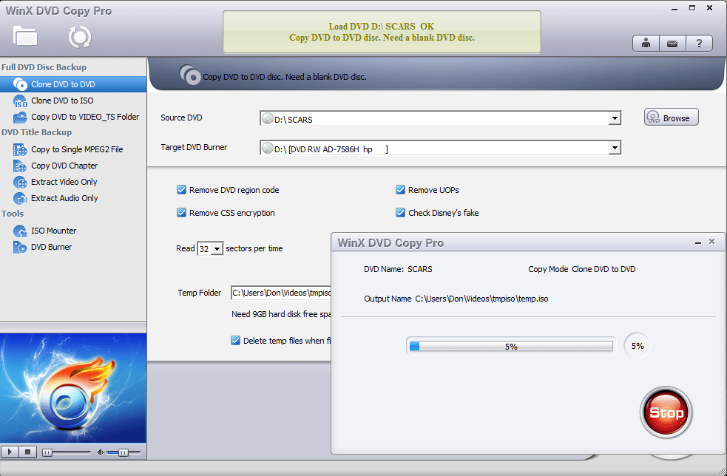
Task: Expand the Target DVD Burner dropdown
Action: [615, 148]
